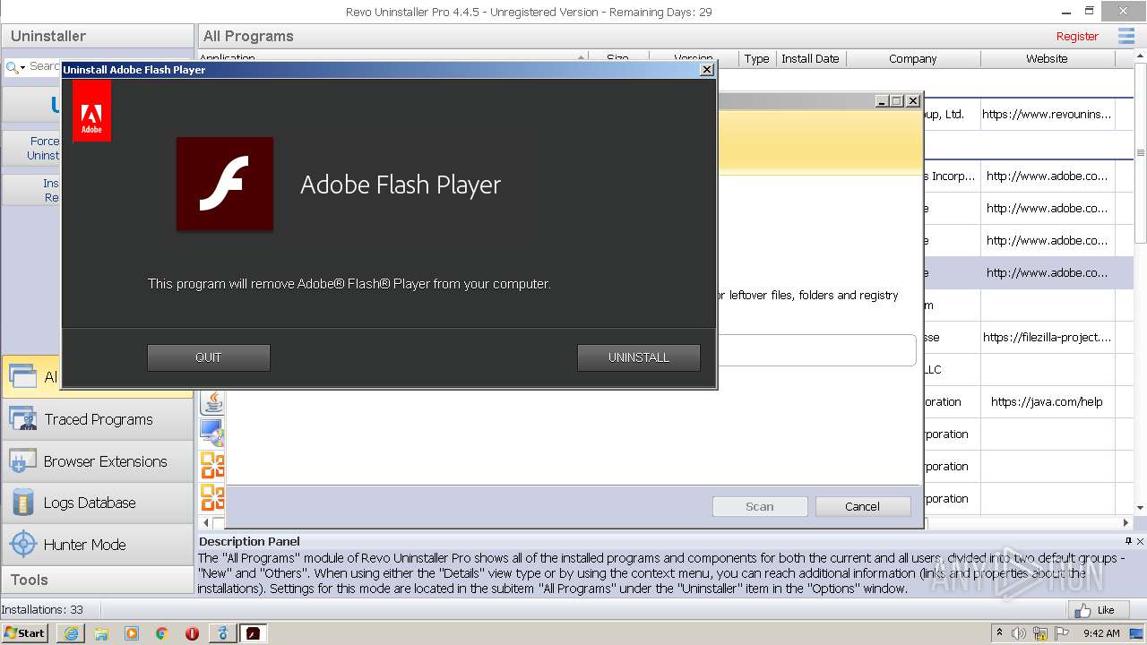Sort by Website column header

tap(1047, 59)
